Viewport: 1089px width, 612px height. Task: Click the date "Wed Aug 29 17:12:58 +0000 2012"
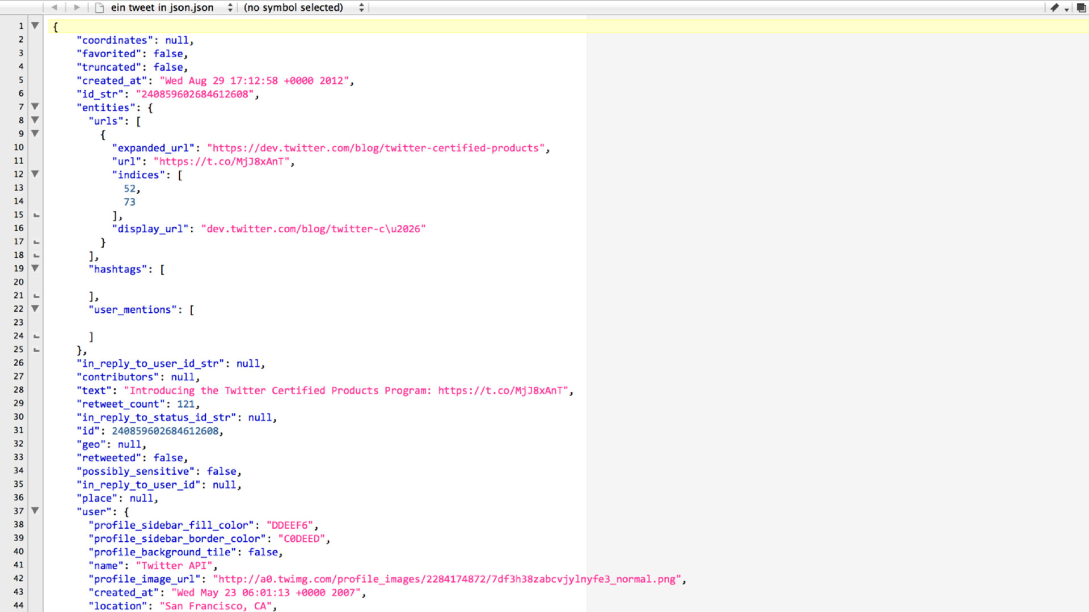(254, 80)
